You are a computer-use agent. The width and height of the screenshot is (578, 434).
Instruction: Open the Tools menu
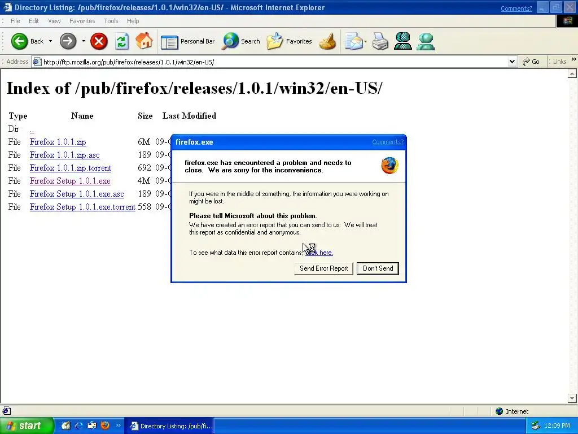tap(111, 21)
